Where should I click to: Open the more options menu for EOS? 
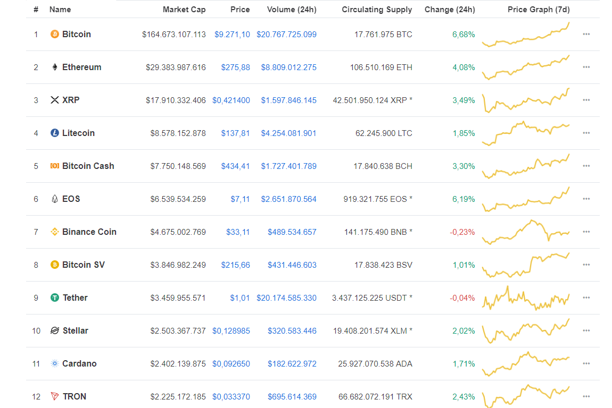pyautogui.click(x=586, y=199)
